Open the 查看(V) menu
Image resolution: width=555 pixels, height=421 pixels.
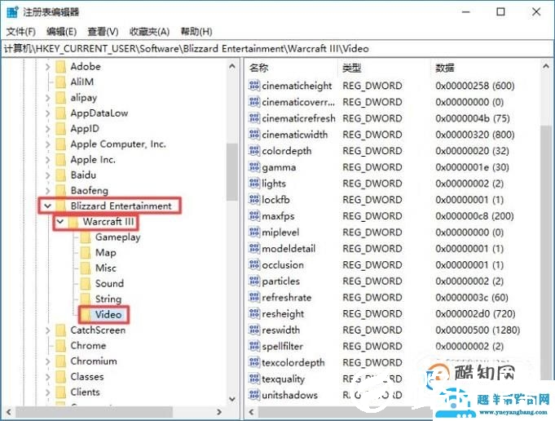coord(103,32)
